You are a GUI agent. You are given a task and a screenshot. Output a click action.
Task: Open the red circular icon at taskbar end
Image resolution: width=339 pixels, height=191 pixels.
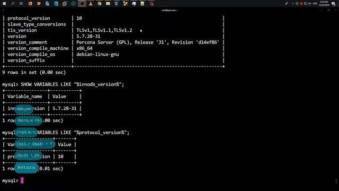tap(152, 4)
